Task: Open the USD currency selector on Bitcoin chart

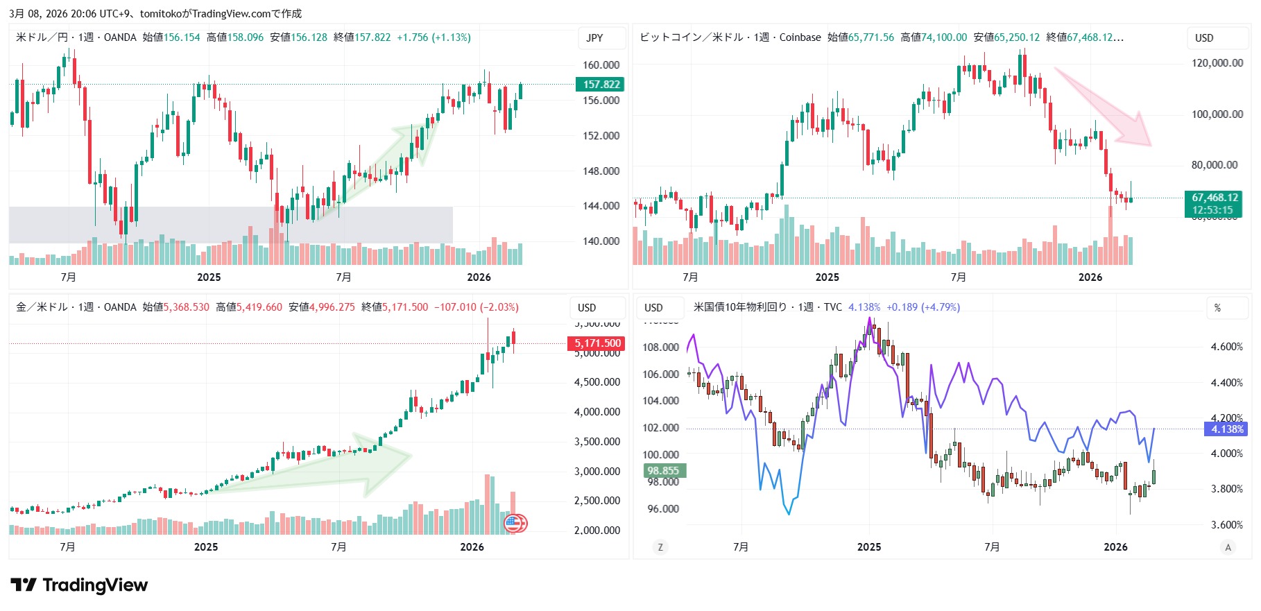Action: coord(1204,38)
